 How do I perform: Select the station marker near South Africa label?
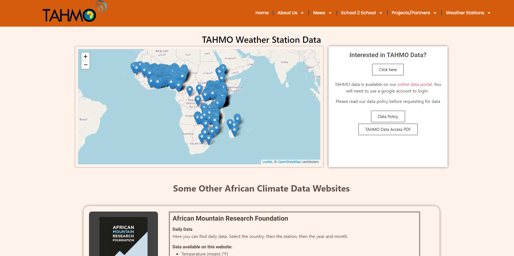tap(202, 139)
